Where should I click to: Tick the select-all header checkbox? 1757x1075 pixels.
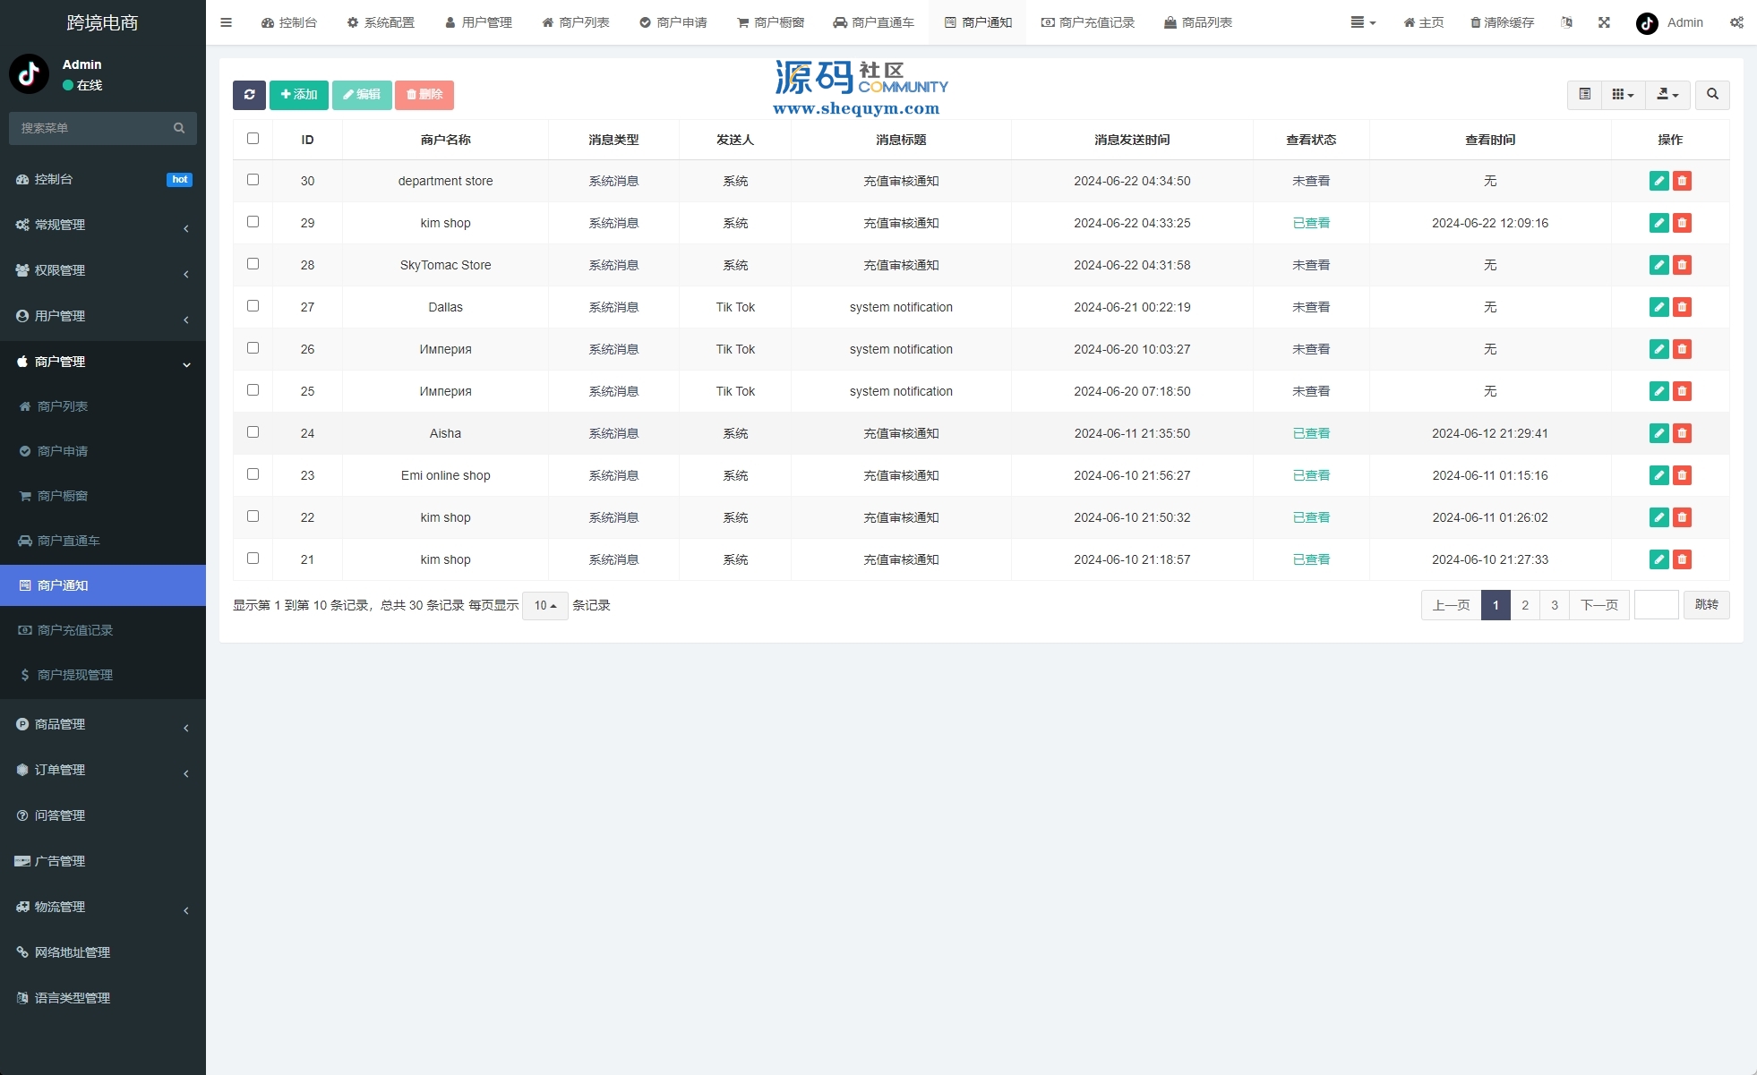coord(253,139)
